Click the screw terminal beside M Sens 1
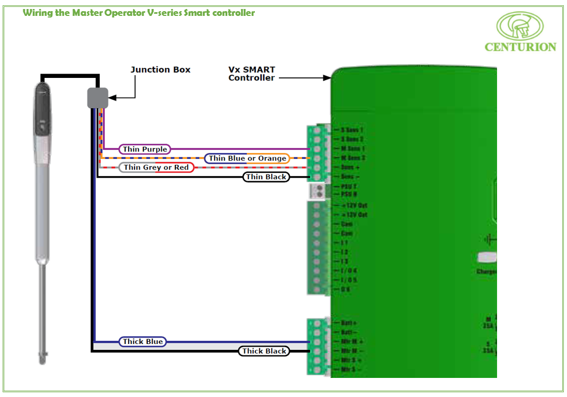Viewport: 567px width, 397px height. (317, 149)
